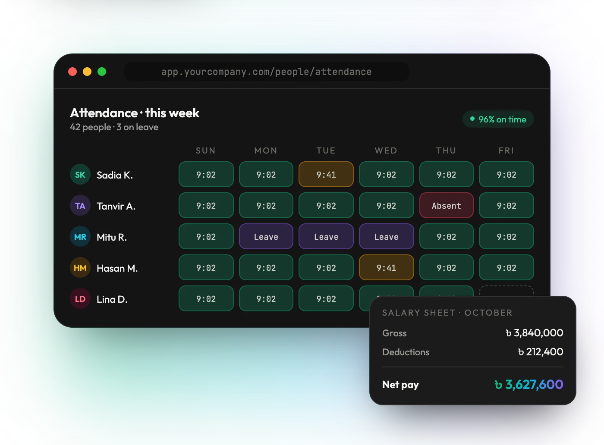This screenshot has height=445, width=604.
Task: Open Hasan M.'s name
Action: pos(117,268)
